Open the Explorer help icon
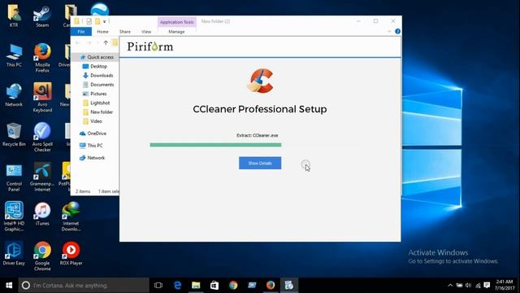The height and width of the screenshot is (293, 520). pyautogui.click(x=397, y=31)
